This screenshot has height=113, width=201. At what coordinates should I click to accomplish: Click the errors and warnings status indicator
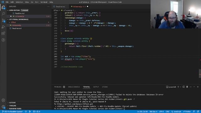click(x=36, y=112)
